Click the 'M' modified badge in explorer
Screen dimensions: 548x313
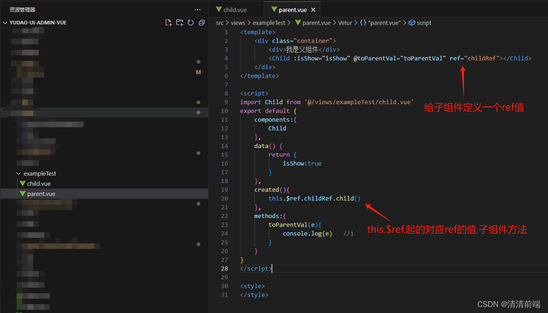(x=199, y=72)
